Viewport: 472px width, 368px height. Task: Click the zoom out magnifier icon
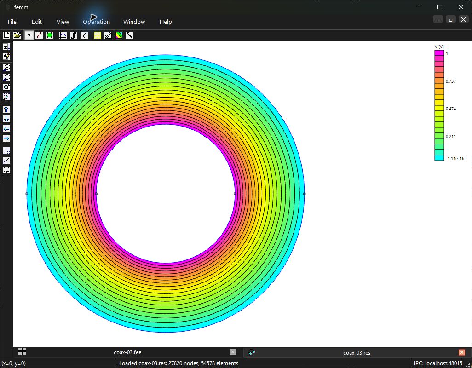click(x=6, y=77)
